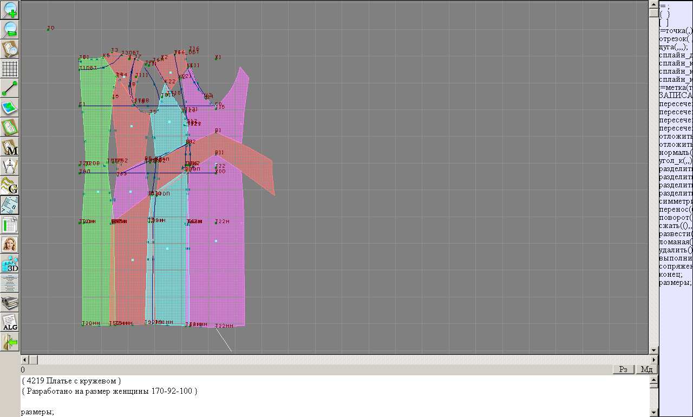Click the woman portrait icon
Image resolution: width=693 pixels, height=417 pixels.
(10, 244)
